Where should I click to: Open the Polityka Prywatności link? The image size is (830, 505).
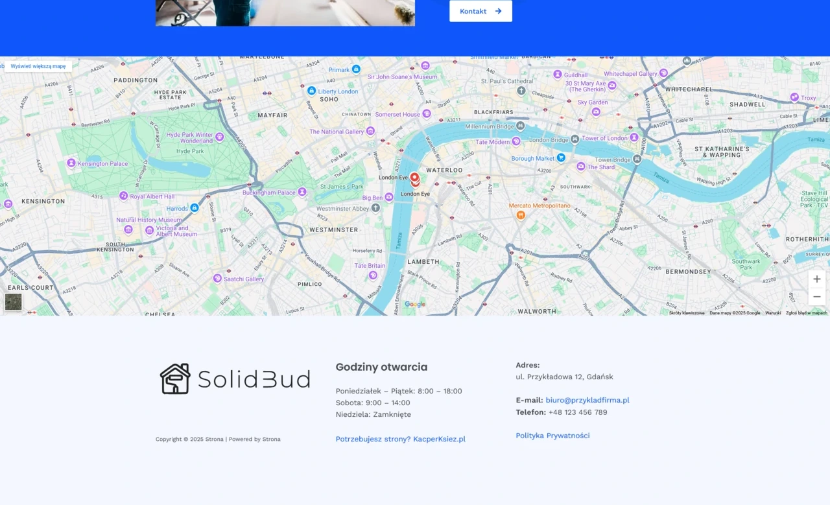[x=553, y=436]
